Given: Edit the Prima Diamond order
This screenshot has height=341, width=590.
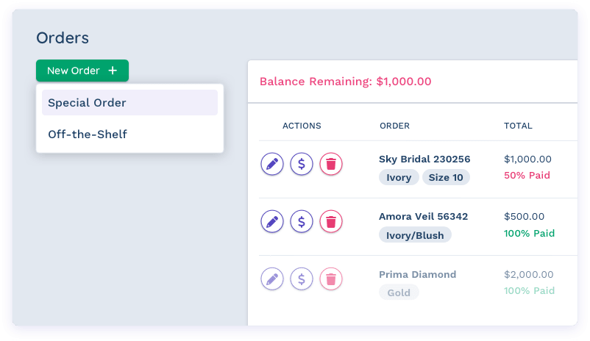Looking at the screenshot, I should click(272, 279).
